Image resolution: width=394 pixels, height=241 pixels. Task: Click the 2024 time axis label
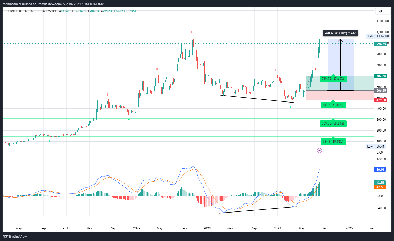[x=277, y=228]
